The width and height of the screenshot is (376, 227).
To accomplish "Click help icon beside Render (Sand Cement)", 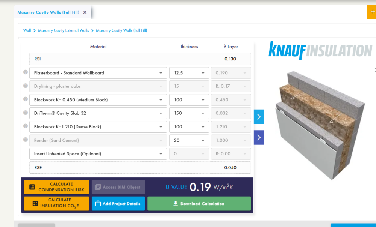I will click(x=26, y=140).
